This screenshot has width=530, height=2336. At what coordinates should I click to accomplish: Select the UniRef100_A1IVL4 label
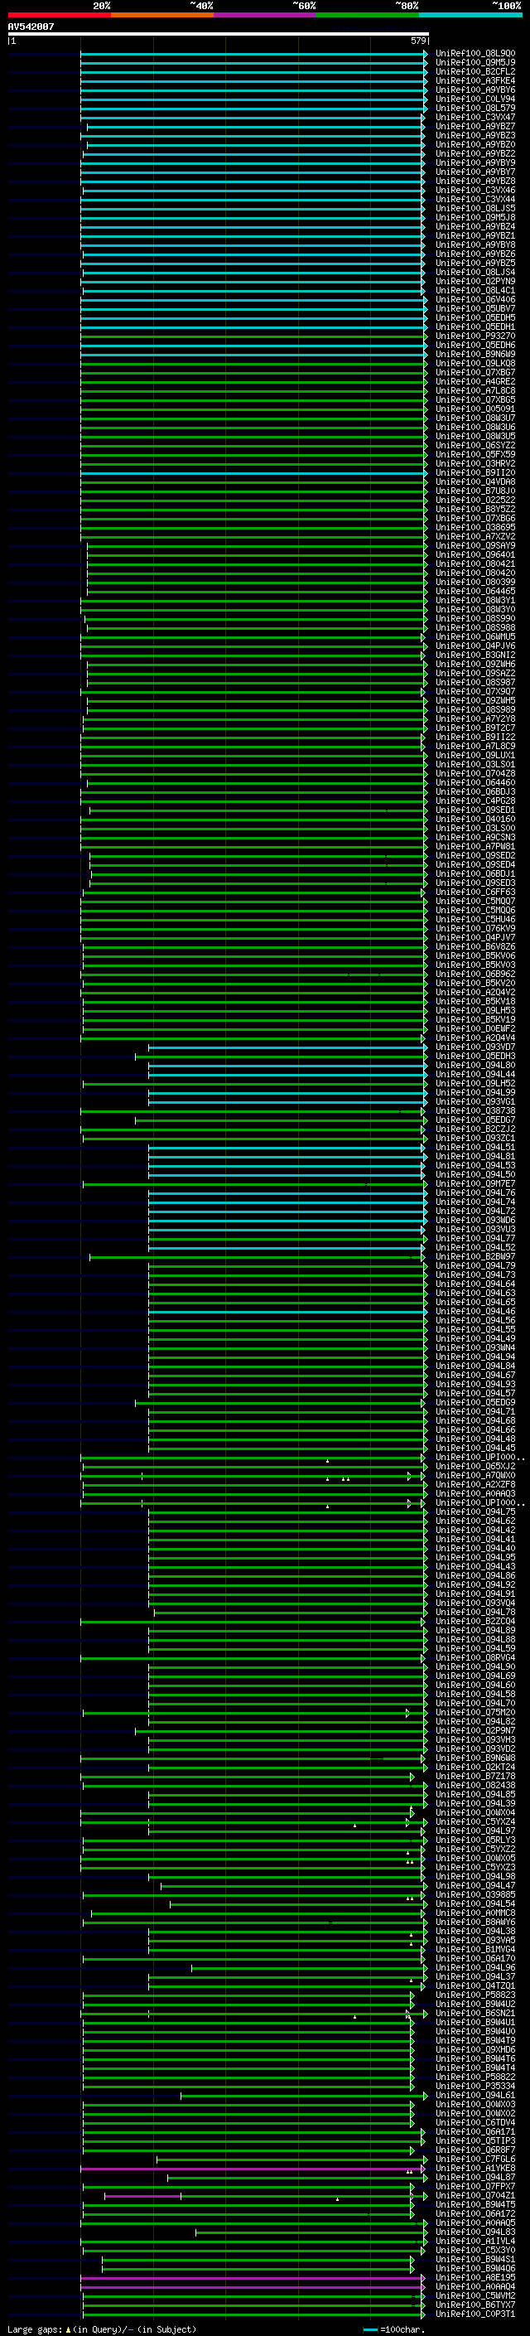pyautogui.click(x=475, y=2241)
